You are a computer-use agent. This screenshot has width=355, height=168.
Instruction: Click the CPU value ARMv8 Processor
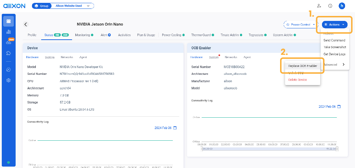tap(79, 81)
